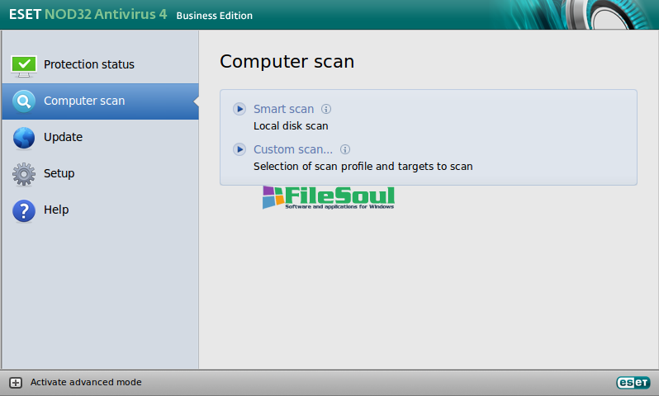Open the Help section

100,210
